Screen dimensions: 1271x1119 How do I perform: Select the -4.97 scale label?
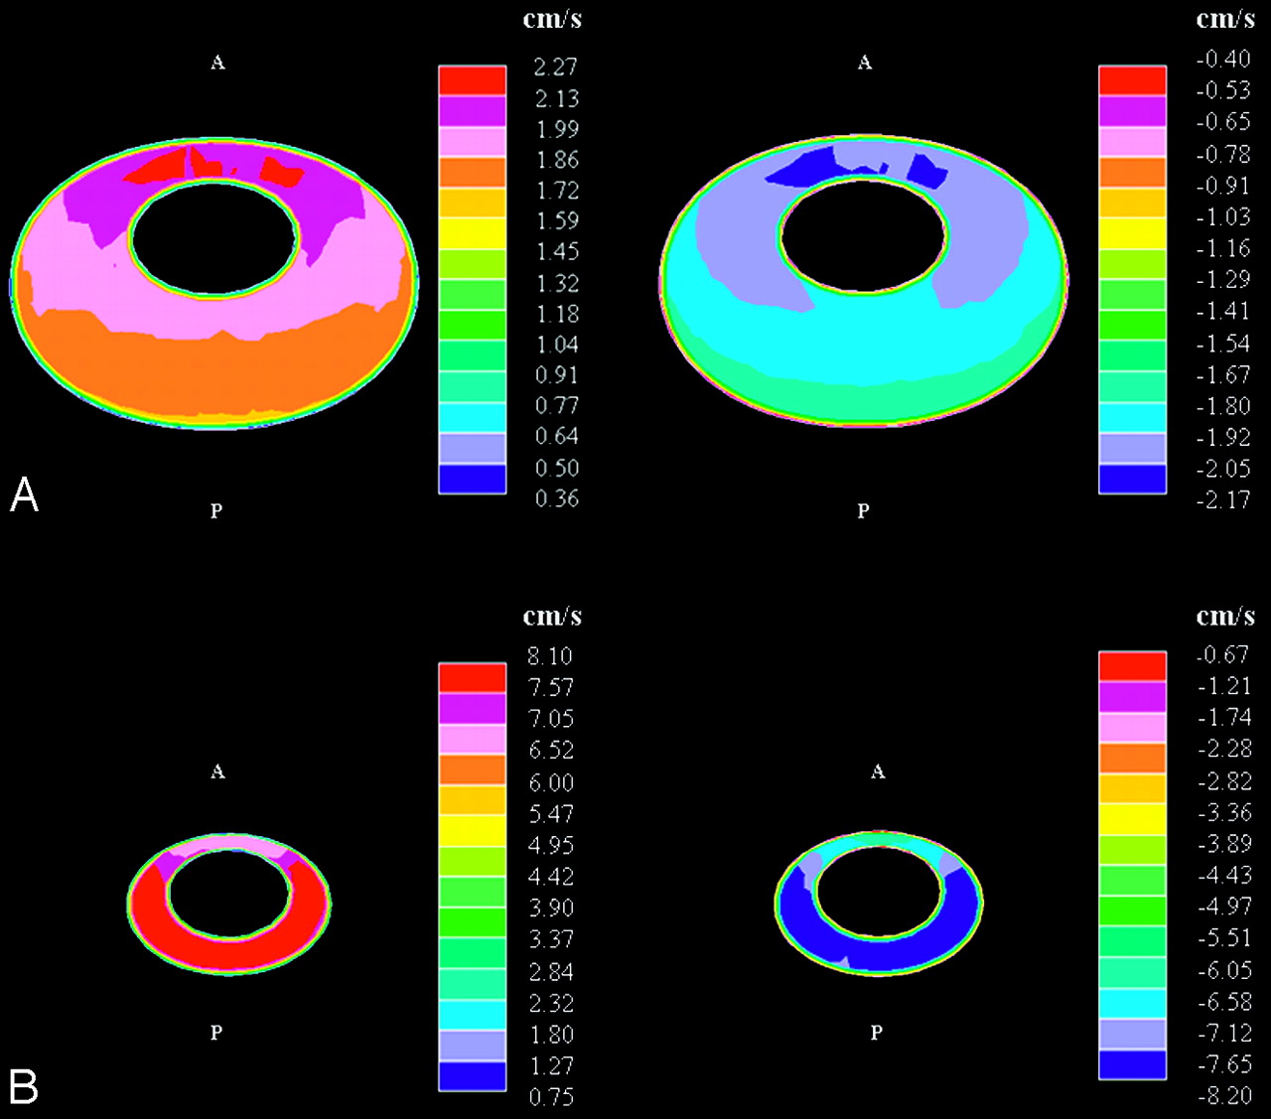(1223, 907)
